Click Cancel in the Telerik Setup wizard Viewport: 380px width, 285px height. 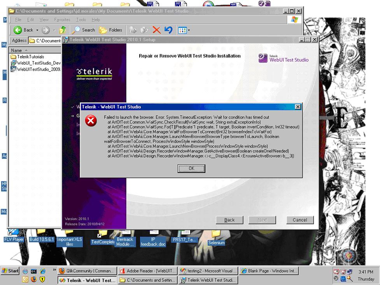point(300,220)
